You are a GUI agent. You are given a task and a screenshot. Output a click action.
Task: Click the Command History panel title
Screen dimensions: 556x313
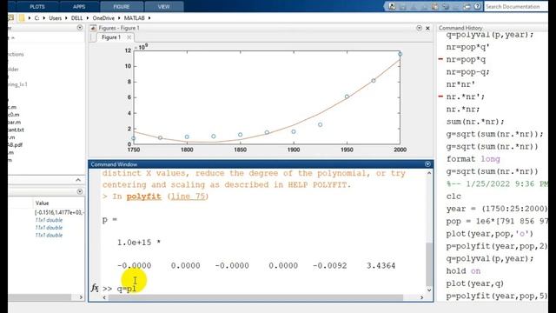click(460, 28)
